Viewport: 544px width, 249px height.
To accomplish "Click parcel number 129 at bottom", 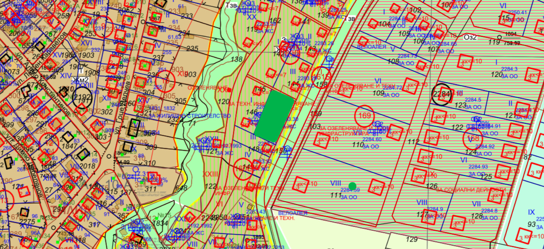I will pyautogui.click(x=412, y=240).
